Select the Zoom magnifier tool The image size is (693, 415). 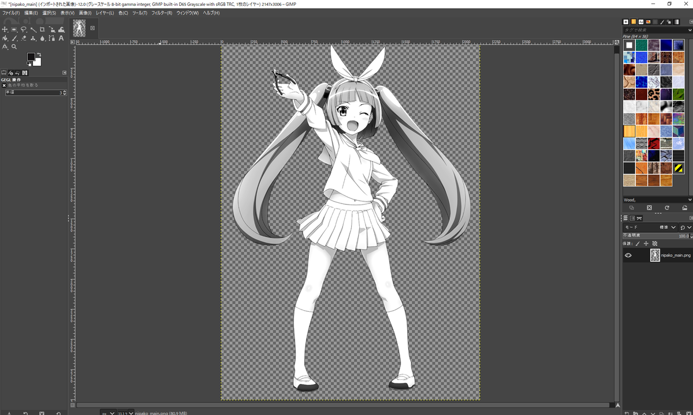click(x=14, y=47)
